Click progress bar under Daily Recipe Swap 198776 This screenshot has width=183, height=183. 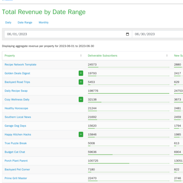pos(128,93)
